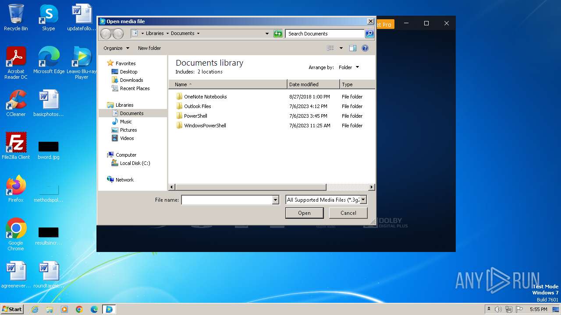Open Chrome from the taskbar

[79, 309]
